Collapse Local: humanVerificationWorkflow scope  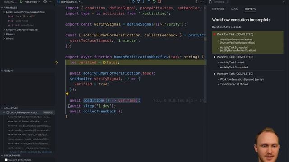tap(4, 12)
